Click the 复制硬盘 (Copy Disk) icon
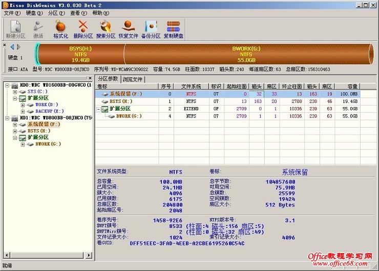 coord(174,29)
